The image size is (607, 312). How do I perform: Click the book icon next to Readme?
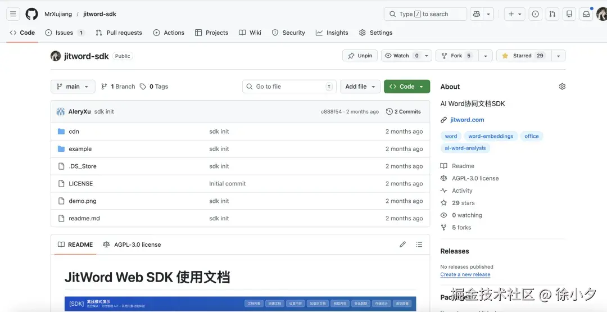click(443, 166)
